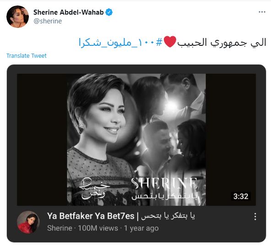Click the red heart emoji in tweet

tap(170, 42)
